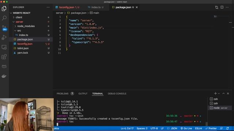Click Prettier in status bar
This screenshot has width=234, height=131.
[x=211, y=128]
